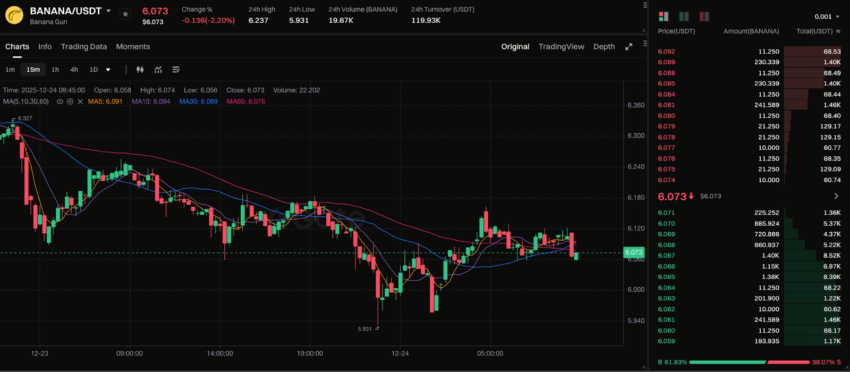Screen dimensions: 850x372
Task: Switch to Depth chart view
Action: [604, 47]
